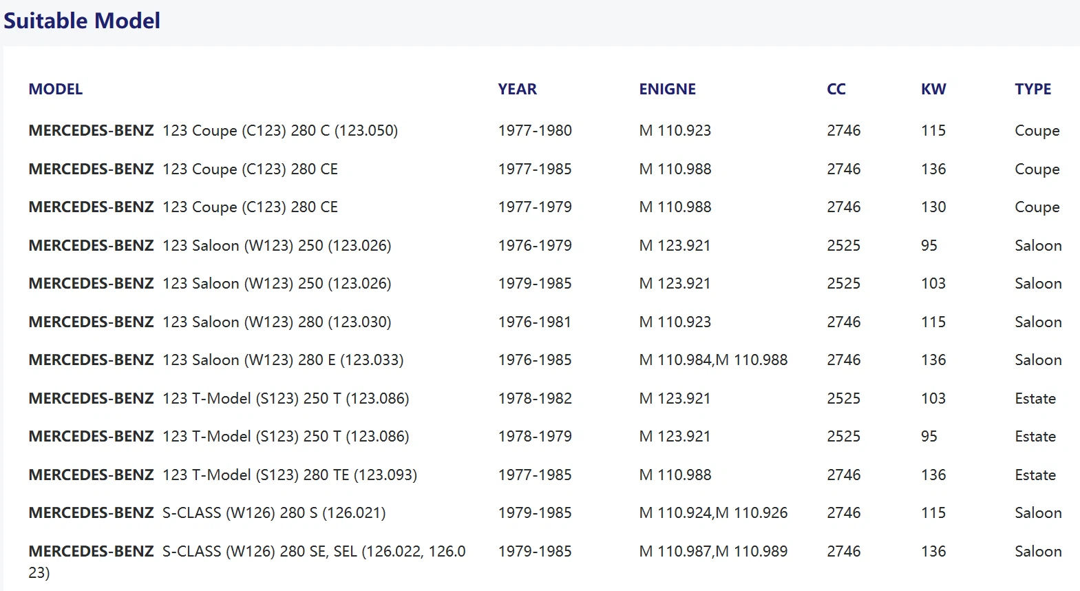The image size is (1080, 591).
Task: Click engine "M 110.988" in the 280 TE row
Action: [675, 475]
